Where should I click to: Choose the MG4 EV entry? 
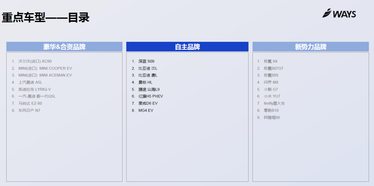[146, 110]
